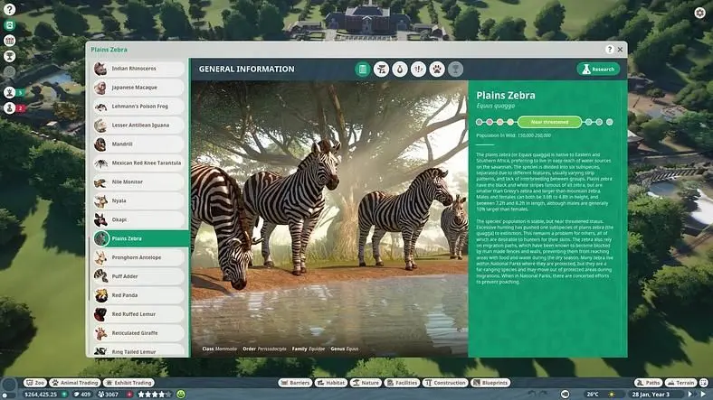Select Okapi in animal list

click(138, 219)
